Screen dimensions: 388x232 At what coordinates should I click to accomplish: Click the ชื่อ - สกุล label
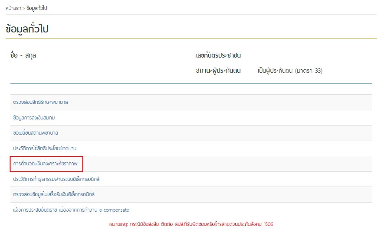(23, 55)
